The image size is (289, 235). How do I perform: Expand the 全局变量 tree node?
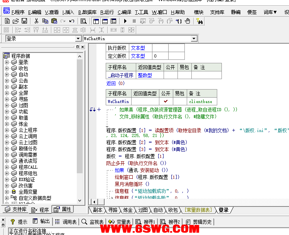[7, 192]
